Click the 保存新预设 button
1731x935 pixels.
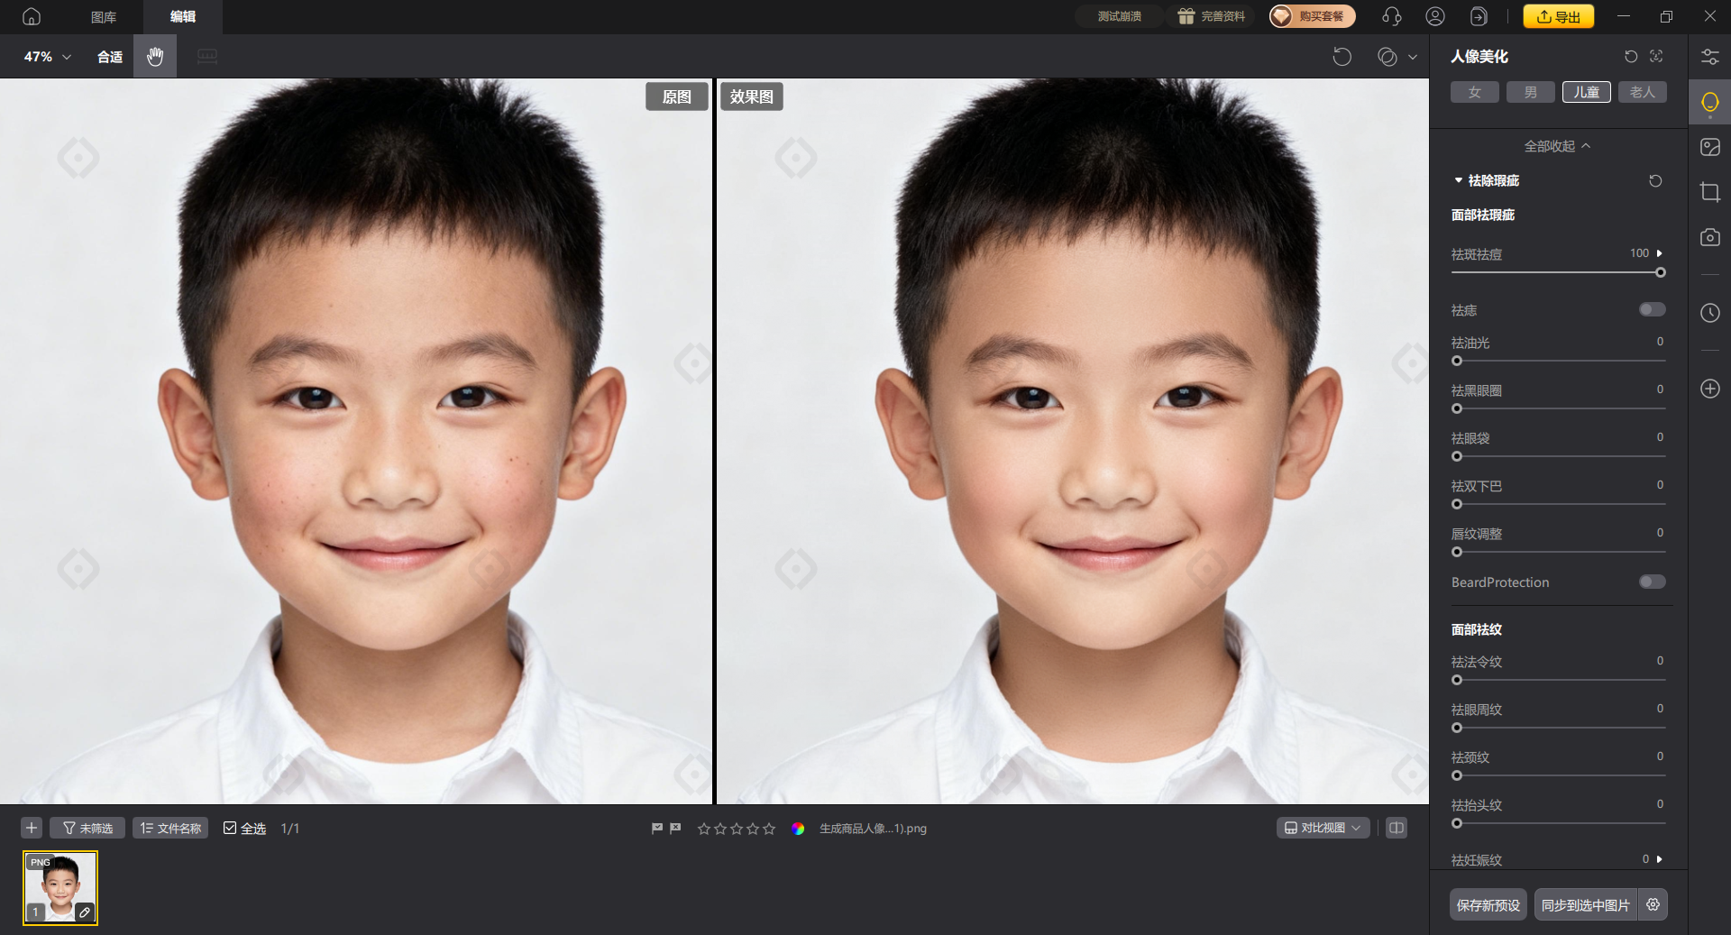tap(1488, 905)
